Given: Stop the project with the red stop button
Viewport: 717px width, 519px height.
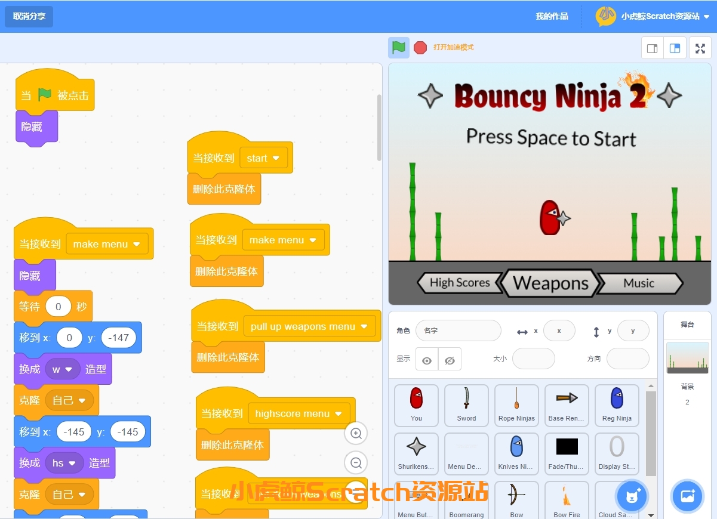Looking at the screenshot, I should pos(420,48).
